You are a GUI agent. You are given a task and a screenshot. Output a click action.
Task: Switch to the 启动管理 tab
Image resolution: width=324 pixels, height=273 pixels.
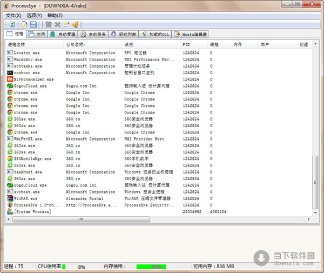63,35
